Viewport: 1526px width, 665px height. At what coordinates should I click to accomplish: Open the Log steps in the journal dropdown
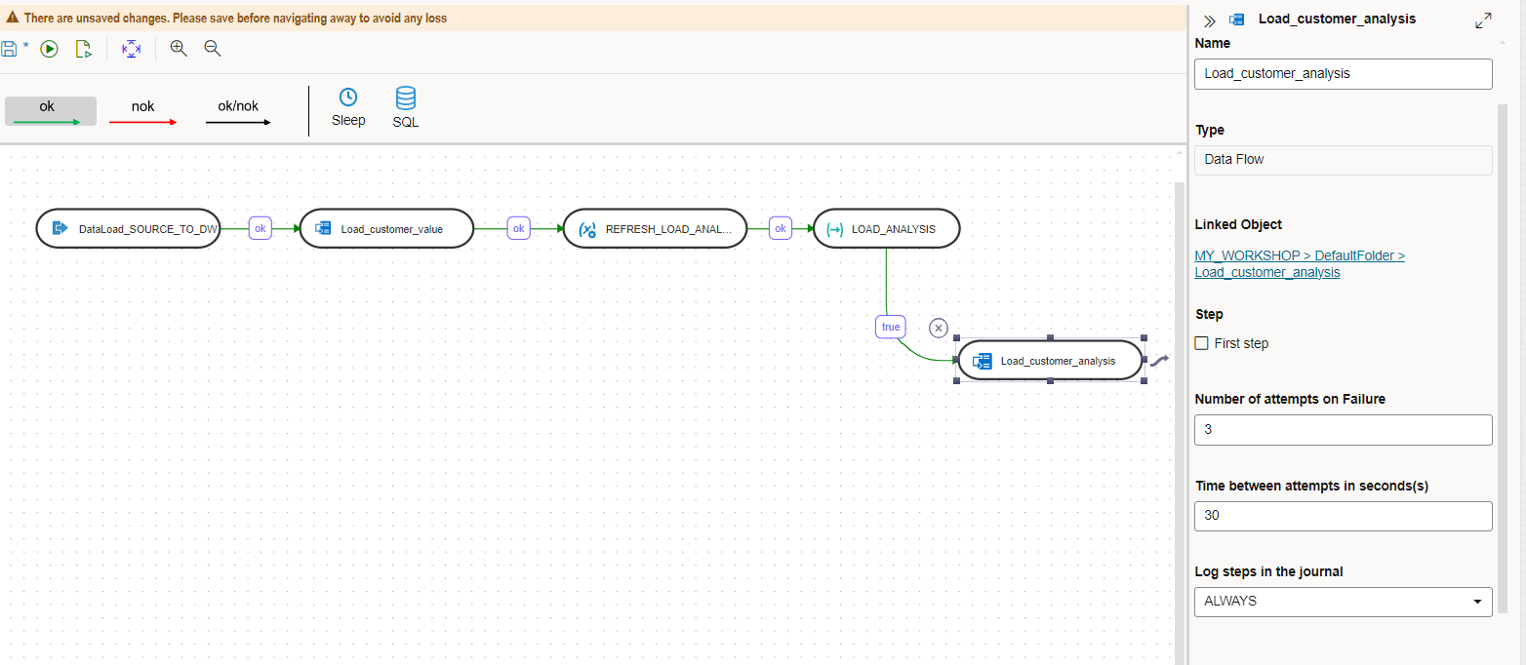coord(1344,602)
